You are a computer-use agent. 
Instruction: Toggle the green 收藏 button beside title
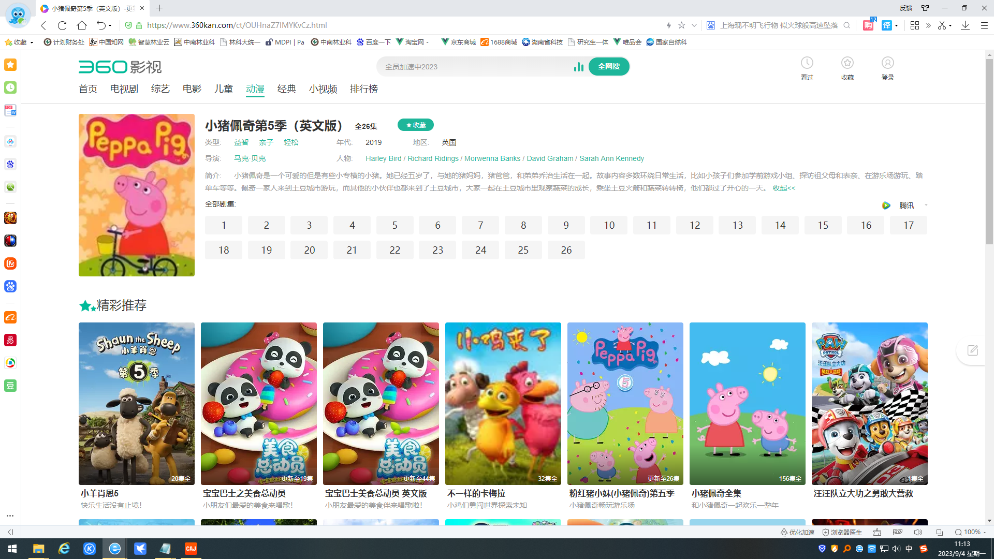416,125
